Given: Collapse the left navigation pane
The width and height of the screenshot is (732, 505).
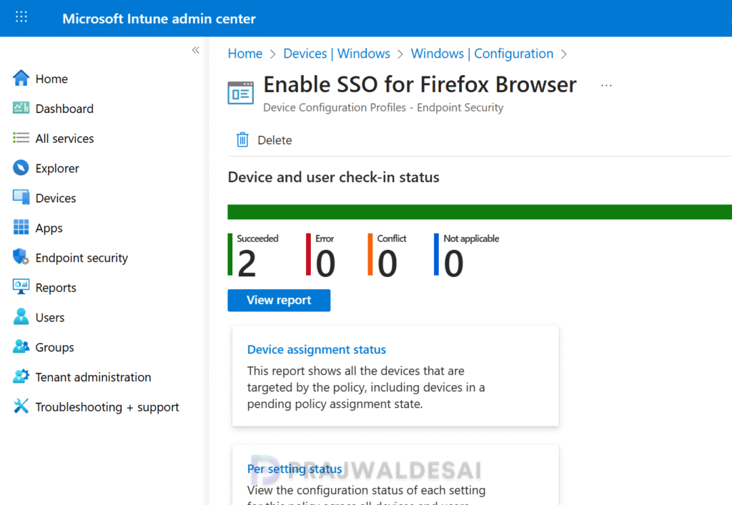Looking at the screenshot, I should (x=196, y=50).
